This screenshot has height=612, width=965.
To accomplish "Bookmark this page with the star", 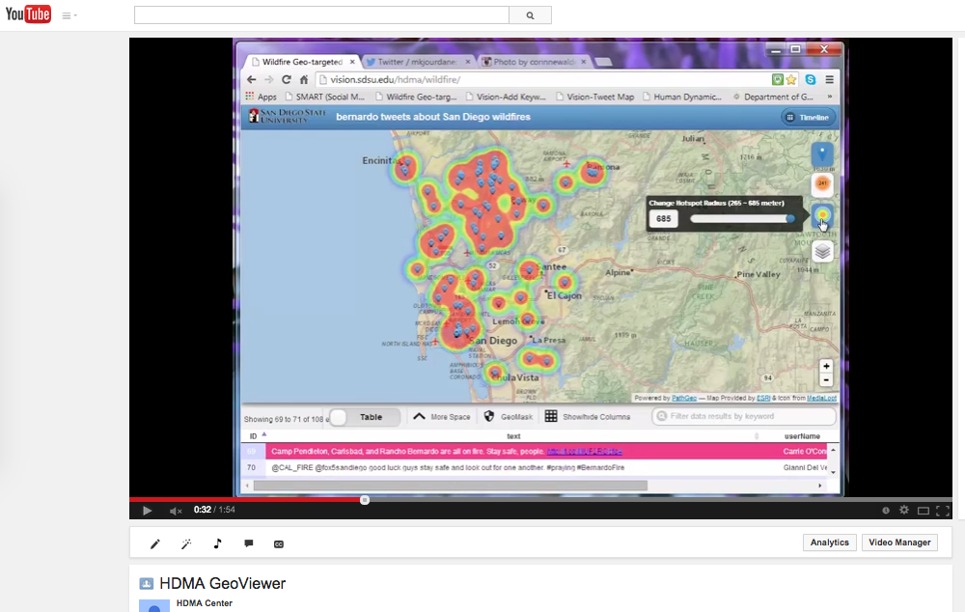I will [x=791, y=79].
